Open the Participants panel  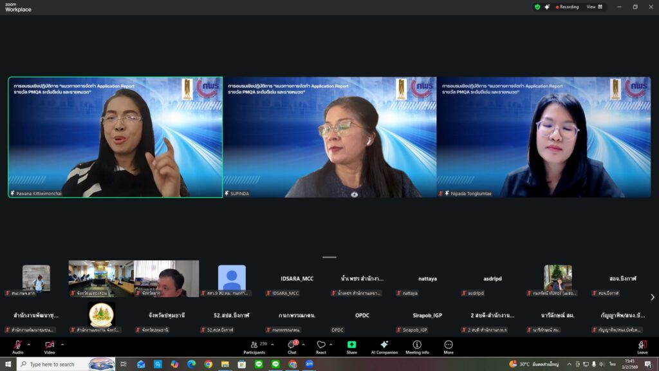tap(254, 347)
